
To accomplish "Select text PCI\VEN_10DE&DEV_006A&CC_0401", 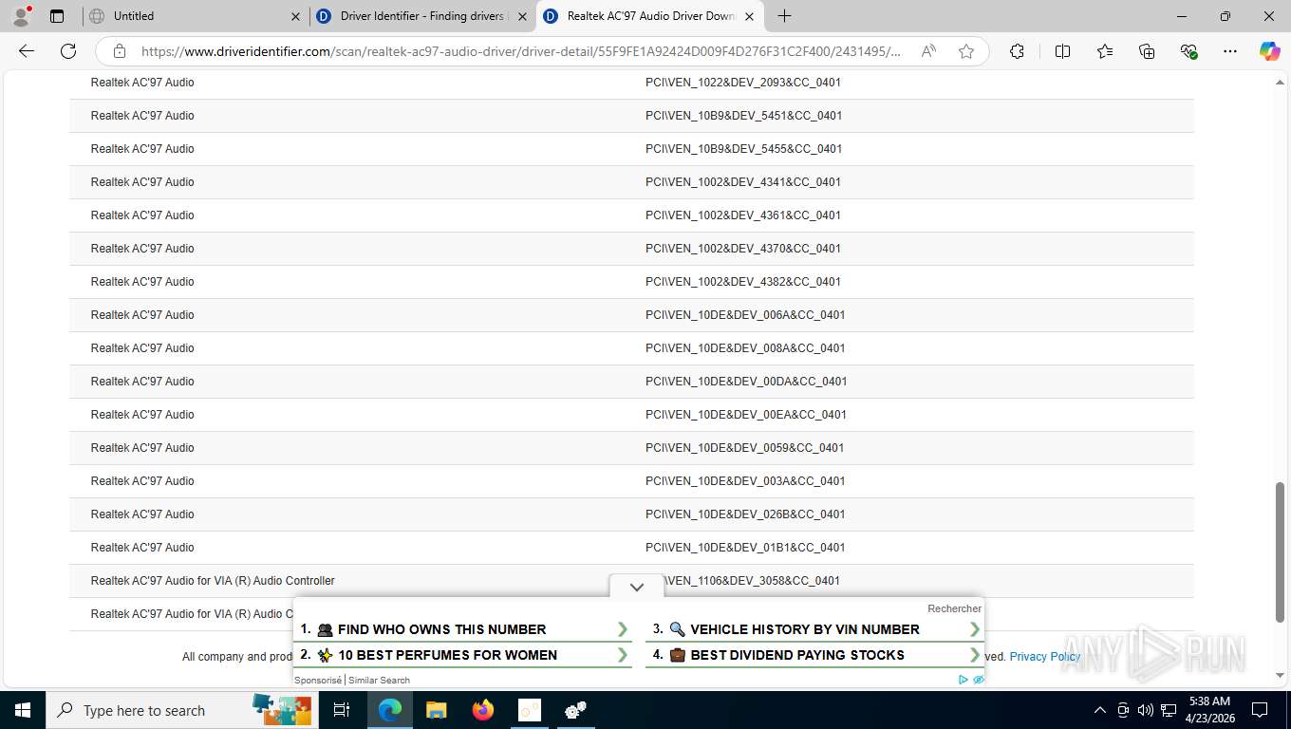I will pos(745,315).
